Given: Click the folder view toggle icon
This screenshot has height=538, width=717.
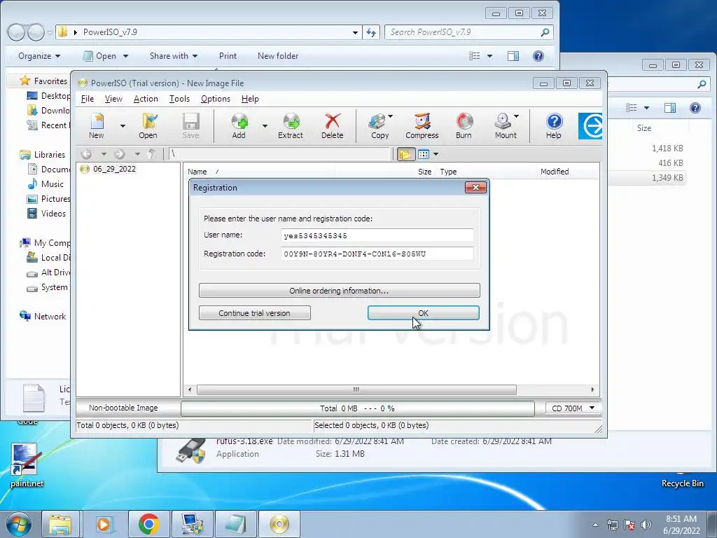Looking at the screenshot, I should click(x=405, y=154).
